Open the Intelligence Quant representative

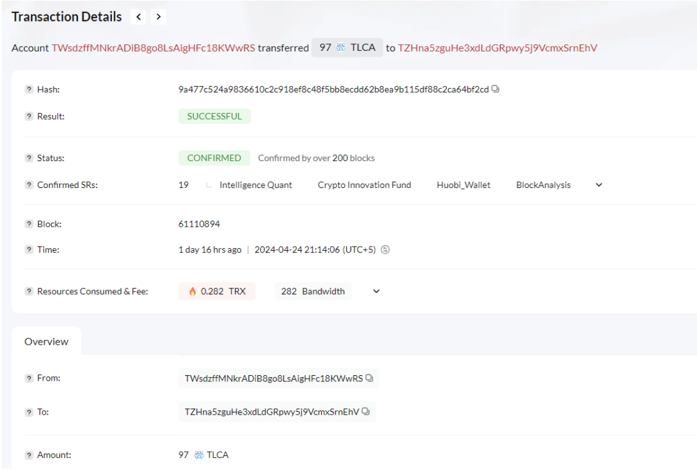pyautogui.click(x=256, y=186)
